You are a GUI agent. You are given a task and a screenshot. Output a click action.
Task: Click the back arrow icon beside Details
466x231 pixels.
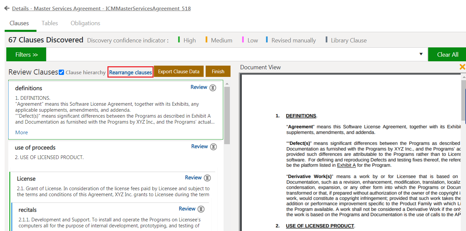7,8
